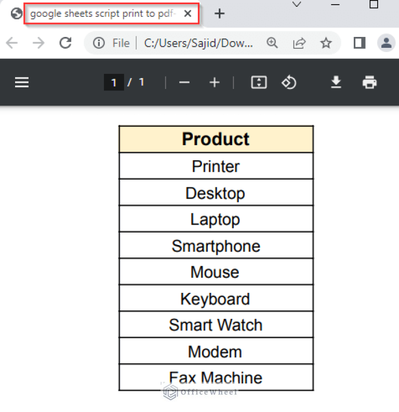Click the address bar file path

click(x=198, y=43)
